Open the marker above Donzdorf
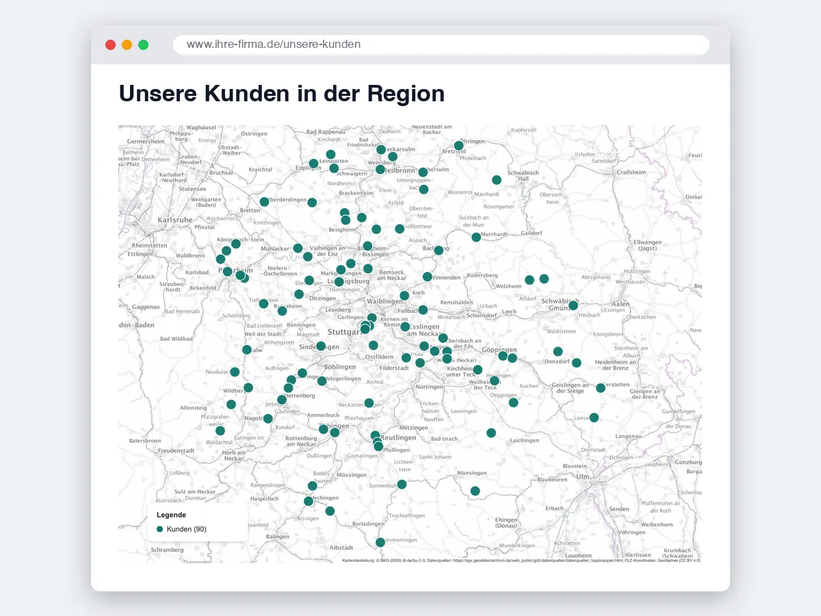This screenshot has width=821, height=616. 558,351
